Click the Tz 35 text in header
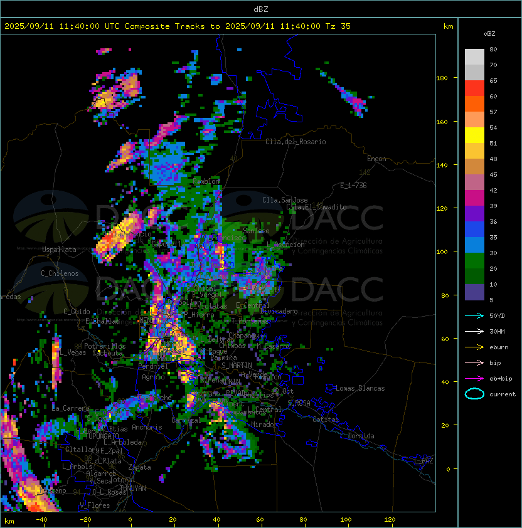This screenshot has width=522, height=528. point(338,26)
